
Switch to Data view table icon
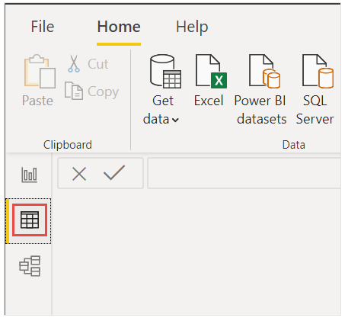point(30,220)
